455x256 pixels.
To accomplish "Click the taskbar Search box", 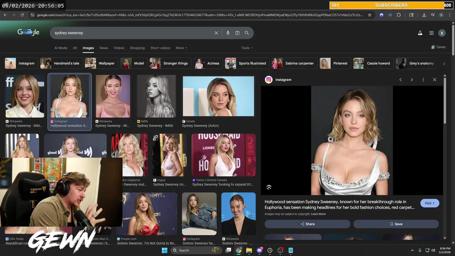I will coord(197,250).
